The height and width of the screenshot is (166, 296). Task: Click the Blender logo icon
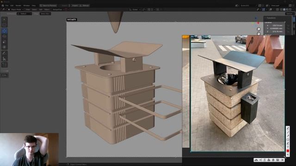point(3,6)
